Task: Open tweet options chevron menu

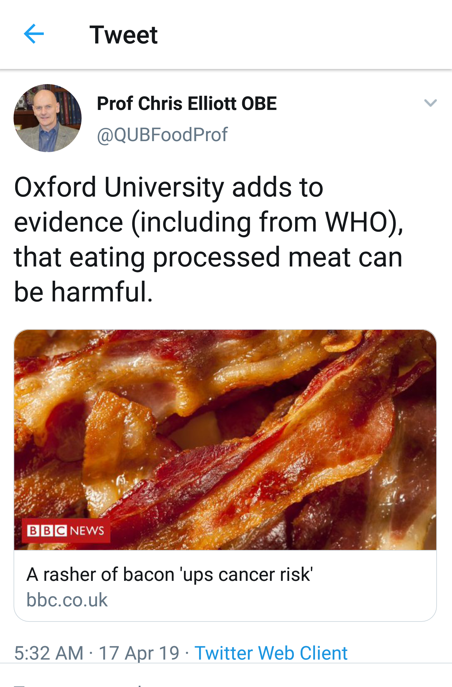Action: (430, 103)
